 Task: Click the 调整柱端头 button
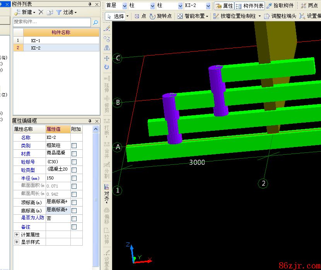pos(280,16)
